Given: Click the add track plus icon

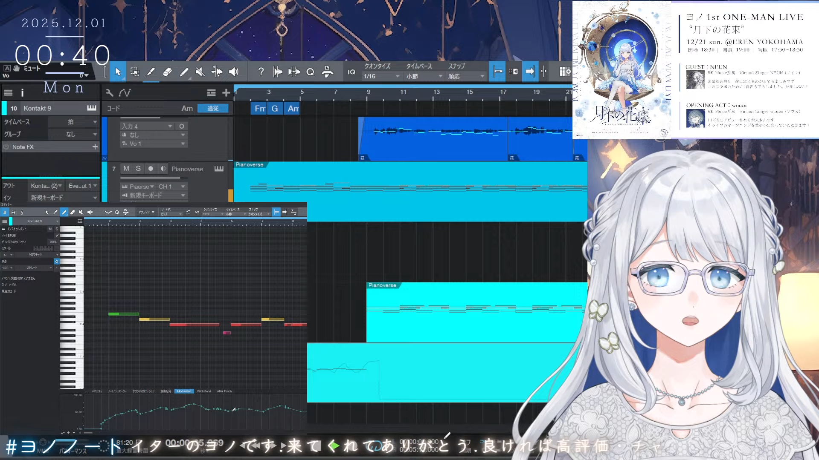Looking at the screenshot, I should 226,92.
